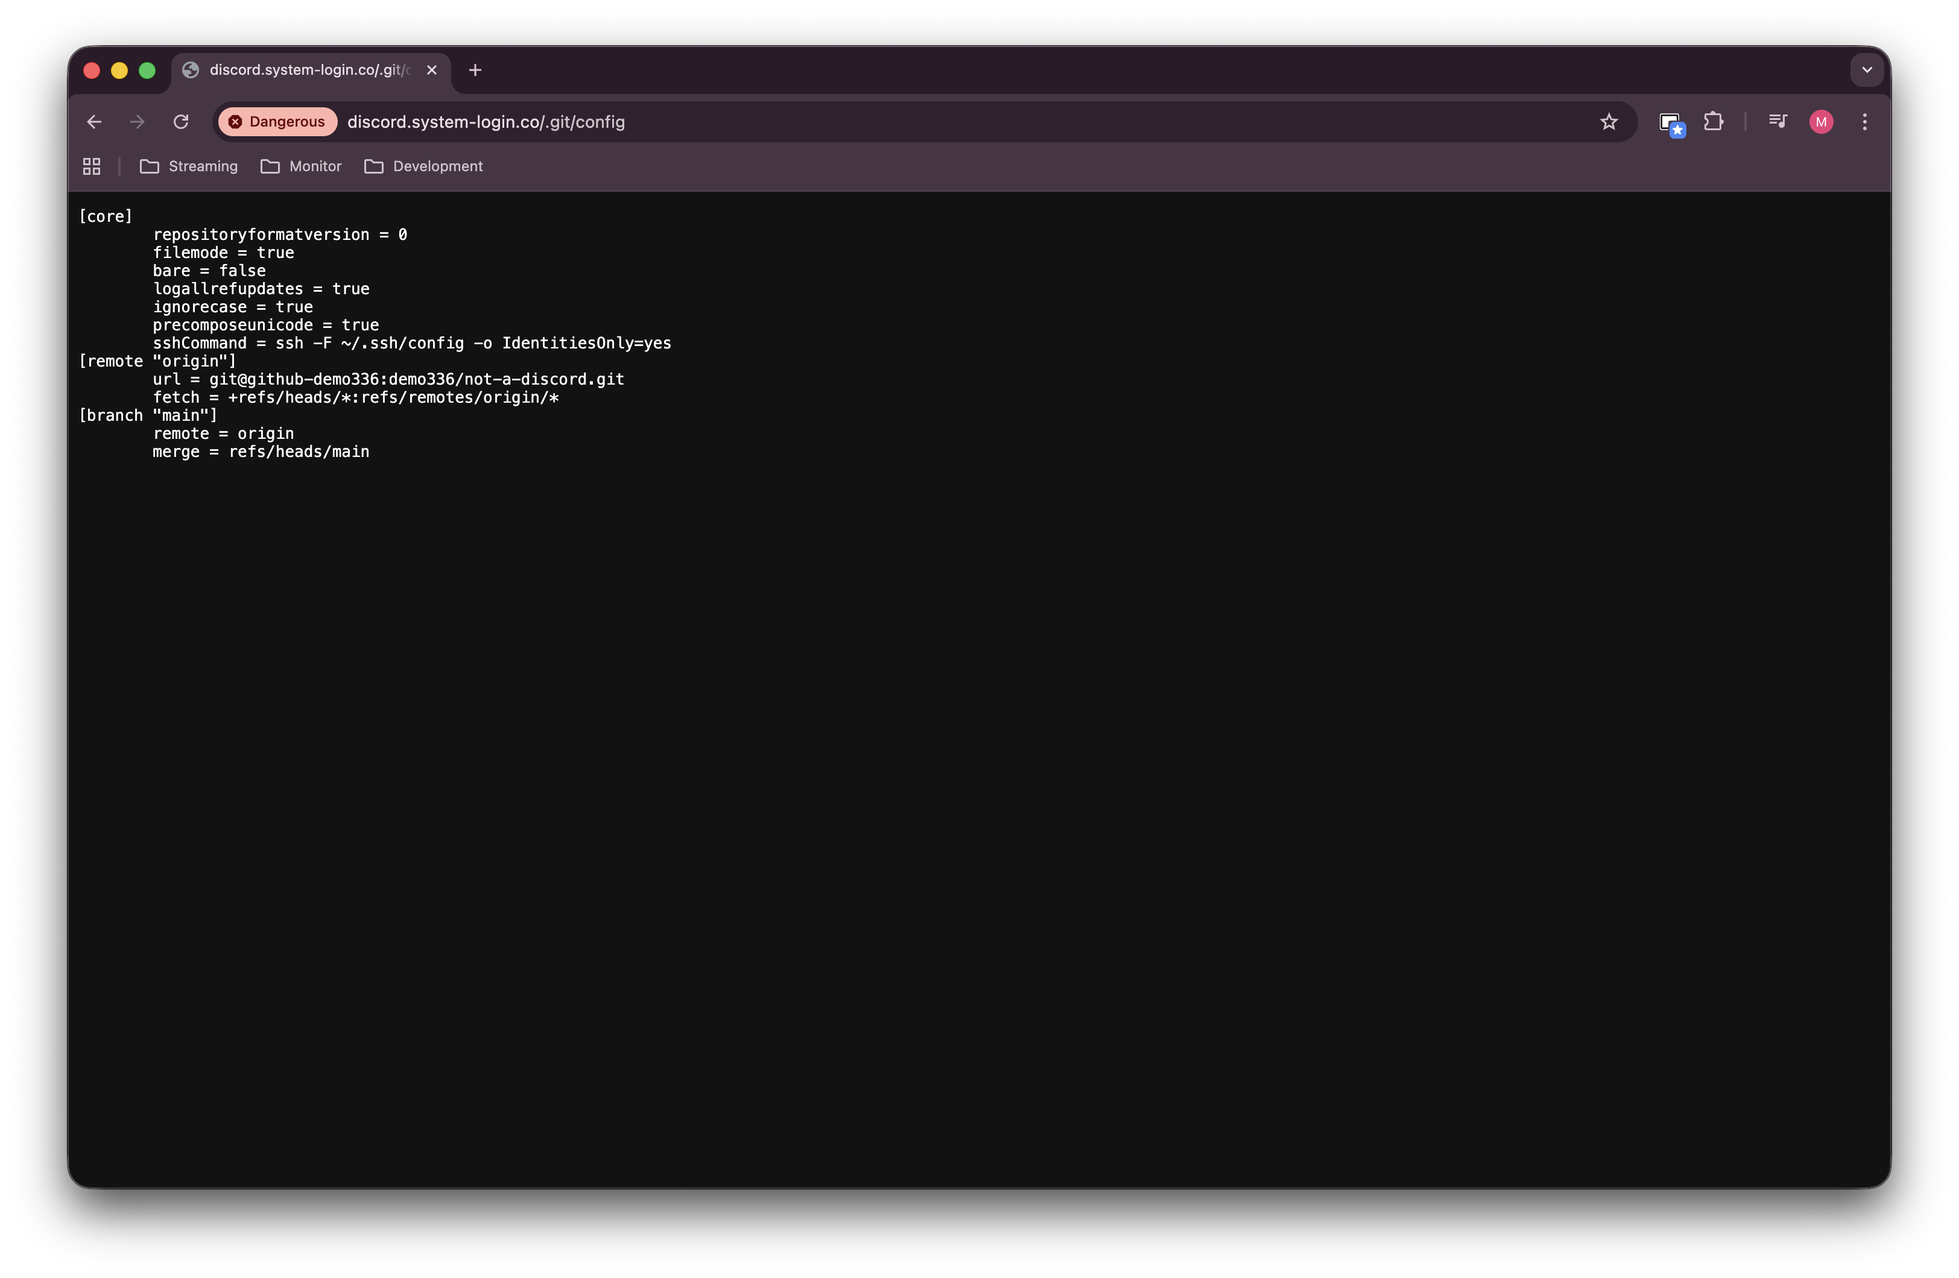Viewport: 1959px width, 1278px height.
Task: Reload the current page
Action: pyautogui.click(x=181, y=122)
